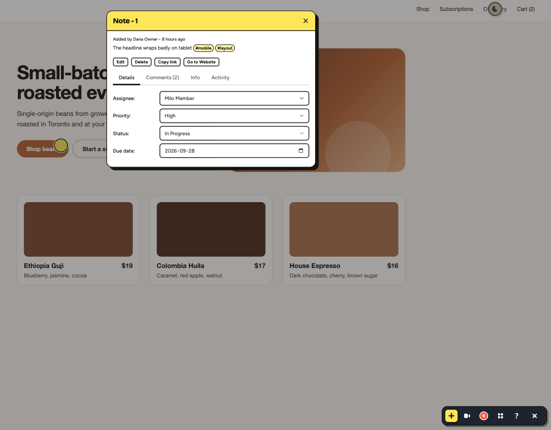Select the Ethiopia Guji product image

(x=78, y=229)
